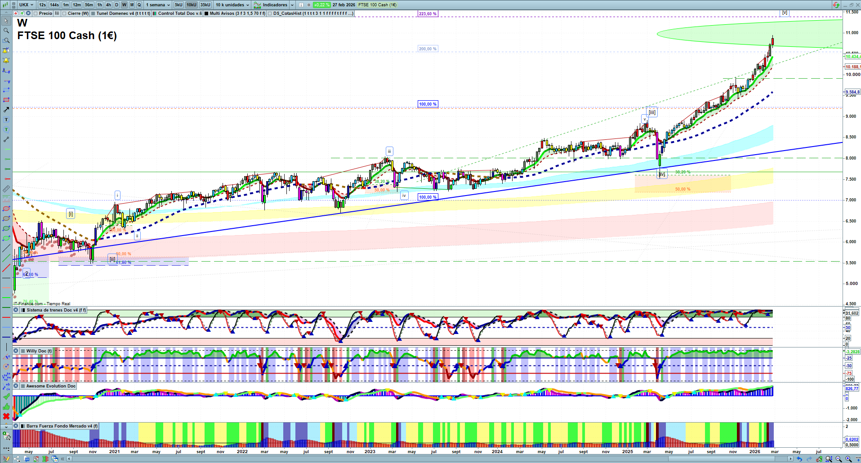Close the Sistema de trenes Doc v4 panel
Viewport: 861px width, 463px height.
point(16,310)
